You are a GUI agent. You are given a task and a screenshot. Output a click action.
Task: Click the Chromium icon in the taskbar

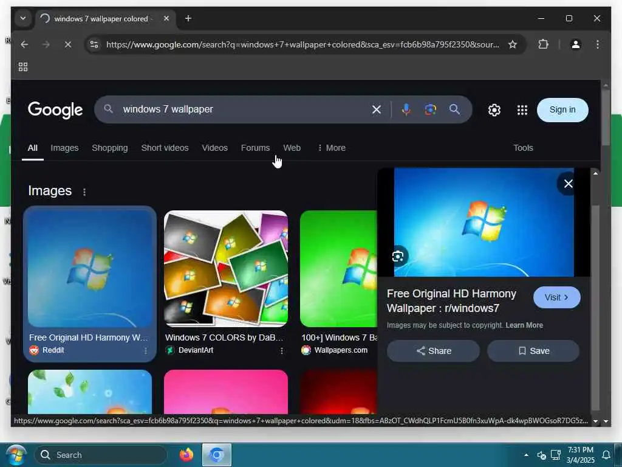pos(217,455)
